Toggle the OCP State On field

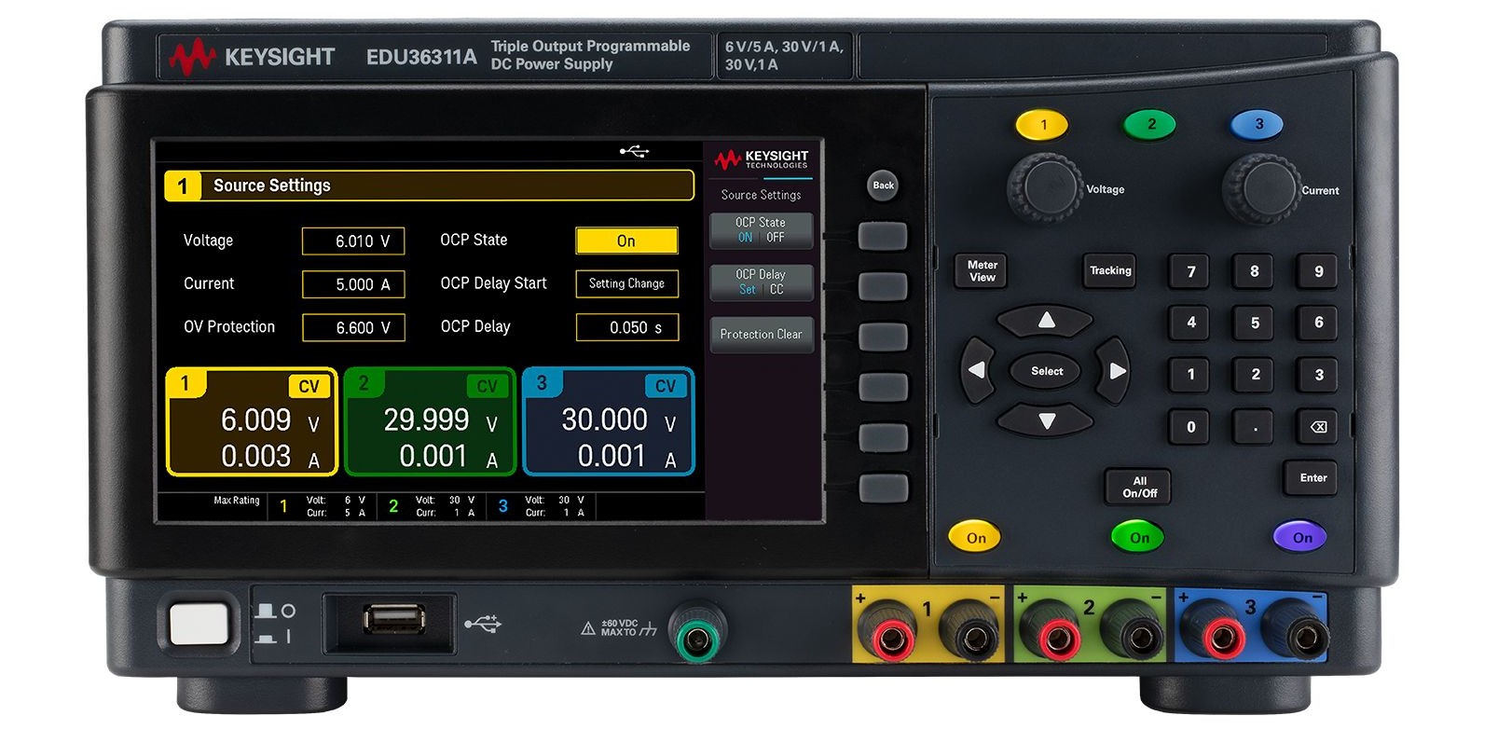click(x=626, y=241)
